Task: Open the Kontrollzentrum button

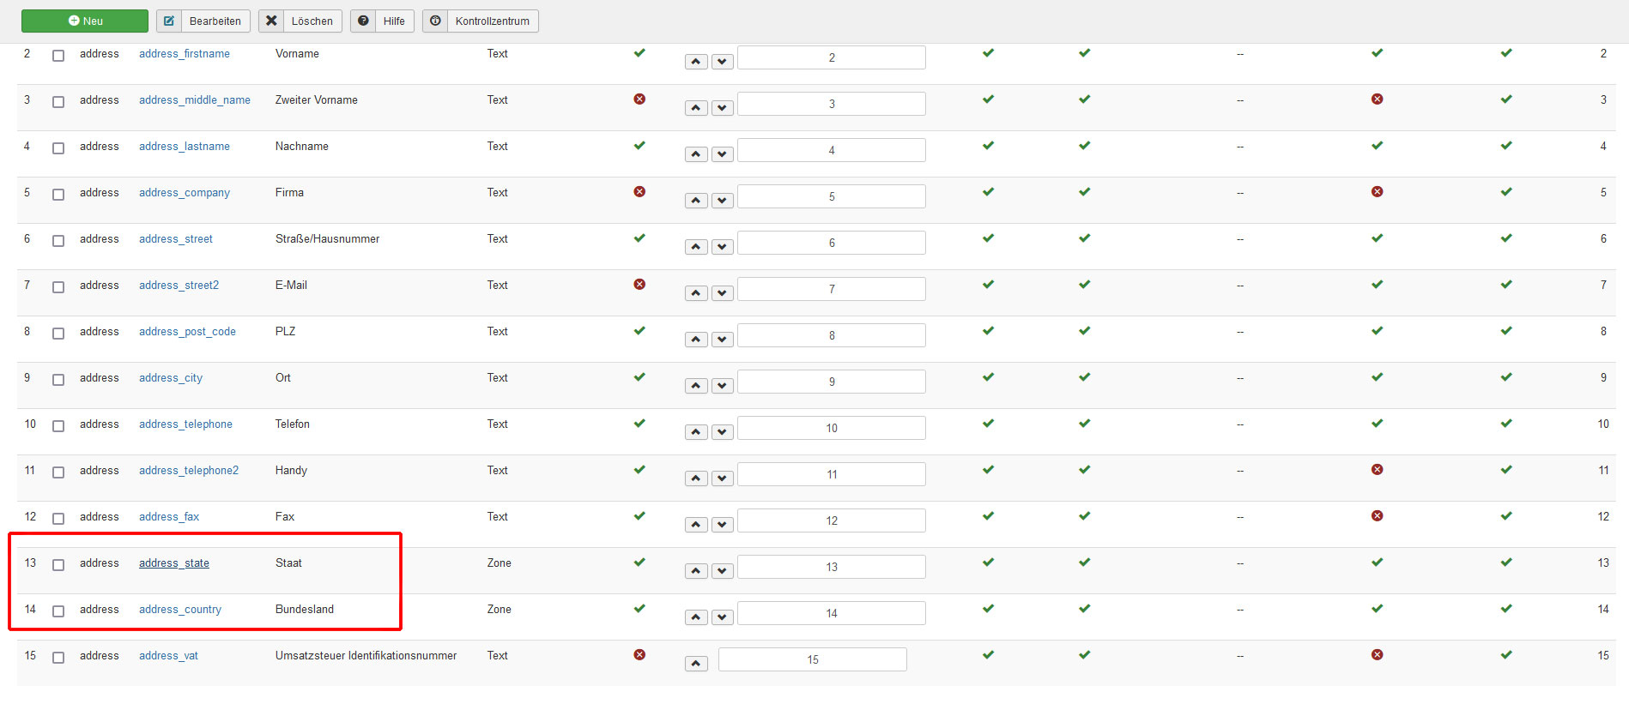Action: (481, 21)
